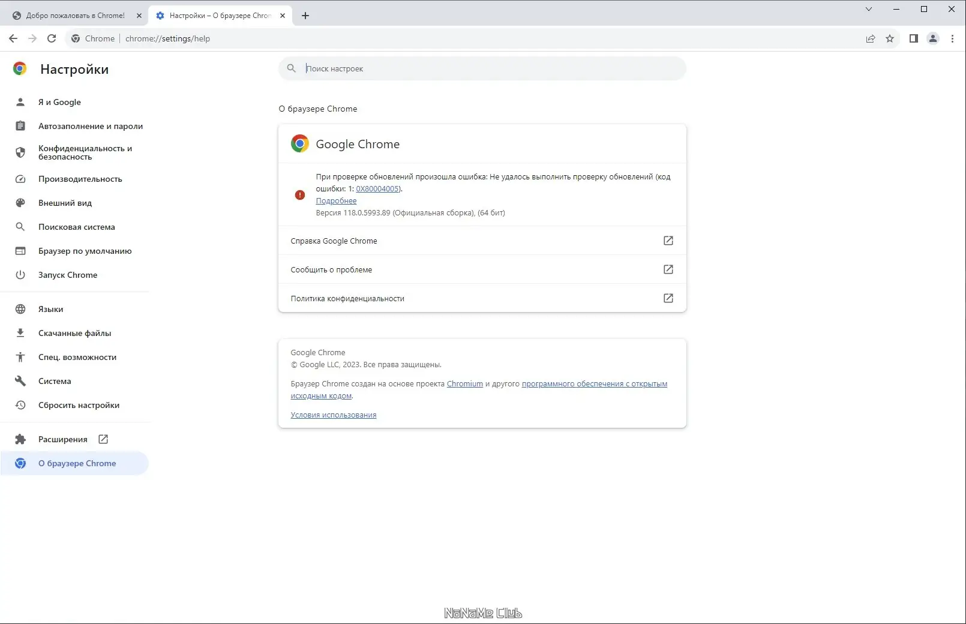This screenshot has height=624, width=966.
Task: Click external-link icon for 'Справка Google Chrome'
Action: tap(668, 241)
